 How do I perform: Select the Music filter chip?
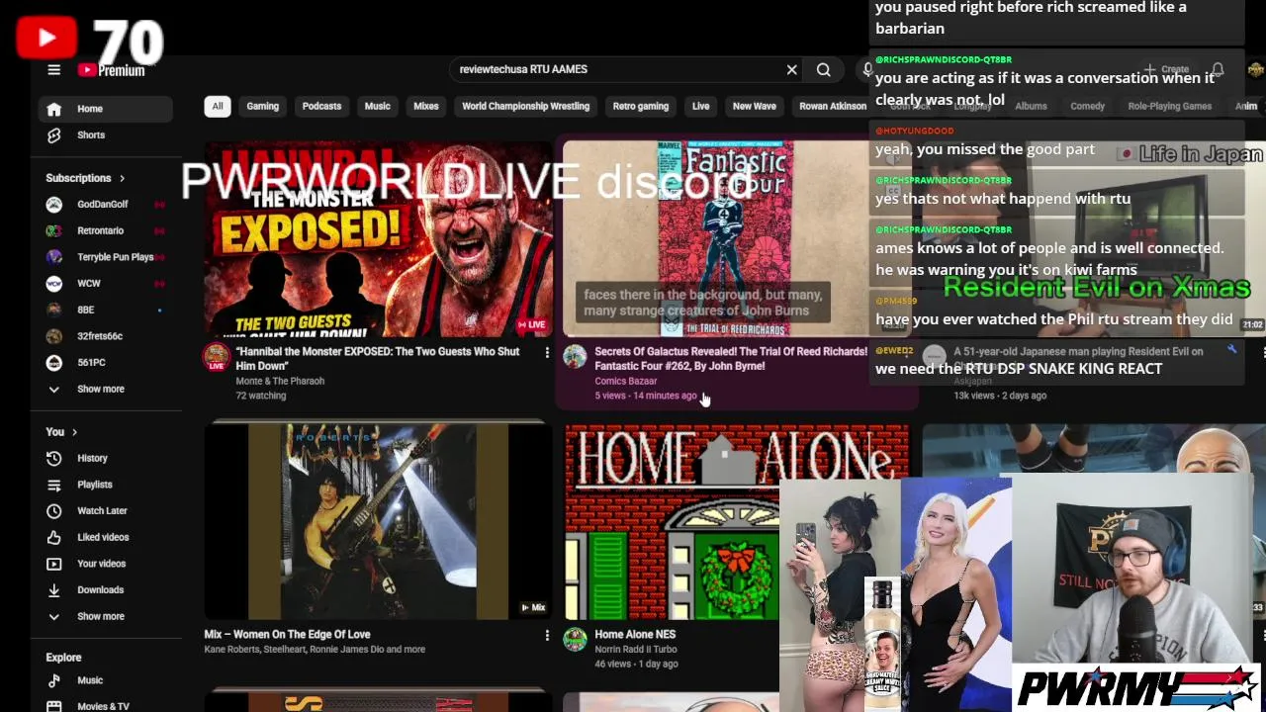(377, 106)
